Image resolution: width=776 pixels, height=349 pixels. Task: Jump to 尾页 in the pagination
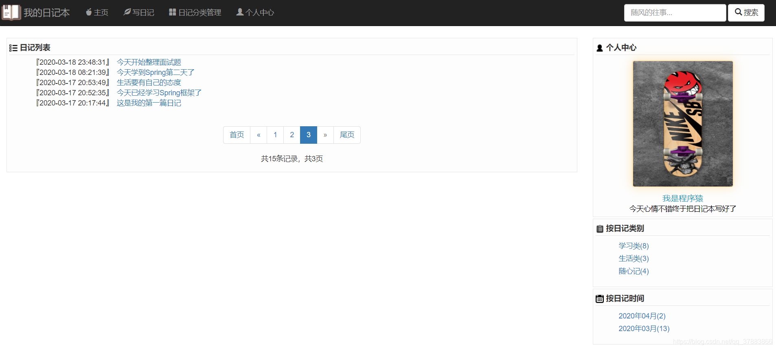347,135
